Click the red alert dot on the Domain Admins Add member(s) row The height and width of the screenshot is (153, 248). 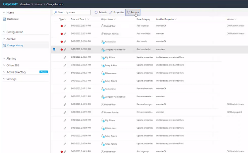click(x=61, y=33)
